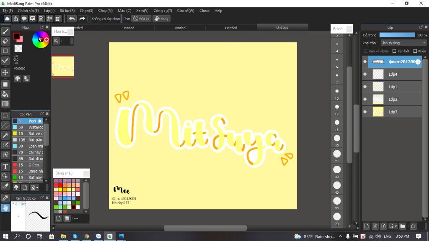
Task: Click the canvas horizontal scrollbar
Action: point(205,228)
